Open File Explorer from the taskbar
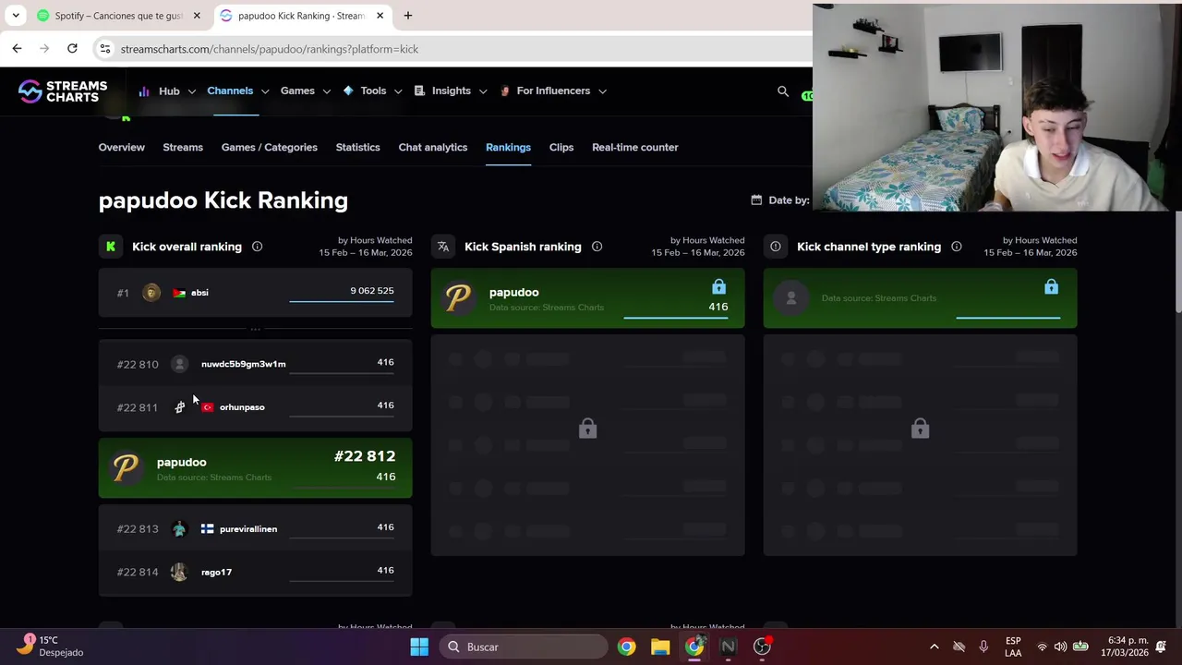1182x665 pixels. (660, 647)
